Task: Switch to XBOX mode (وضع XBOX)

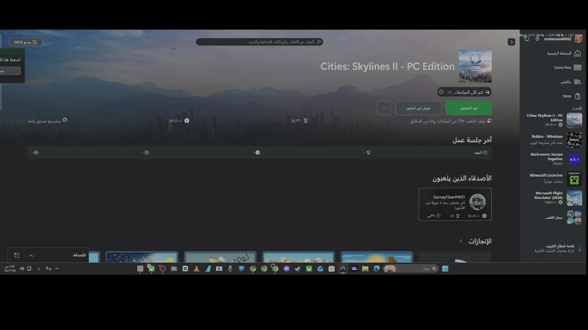Action: [x=26, y=42]
